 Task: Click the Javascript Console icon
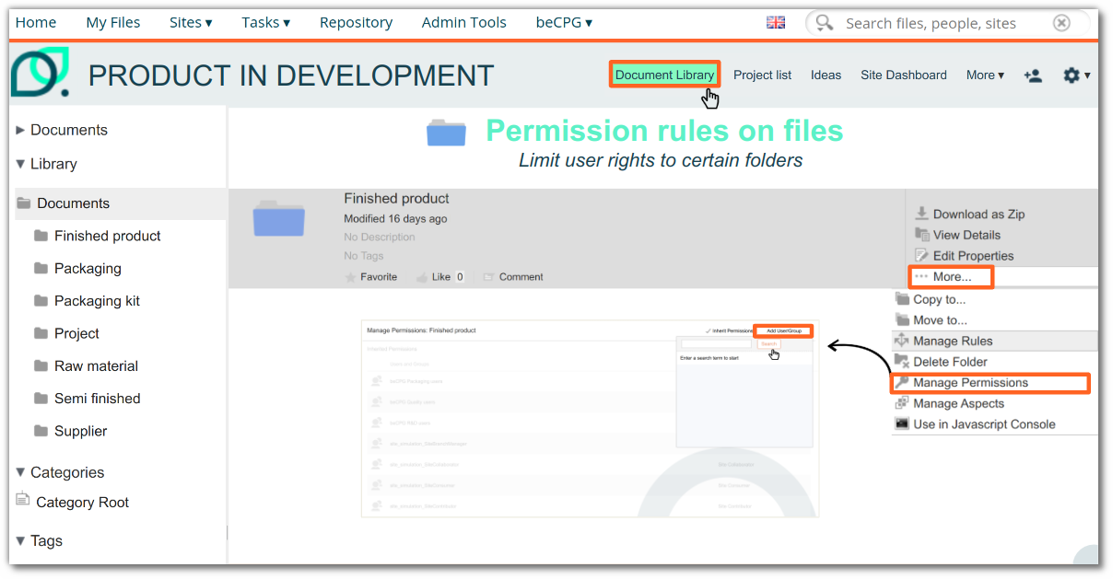[x=902, y=424]
